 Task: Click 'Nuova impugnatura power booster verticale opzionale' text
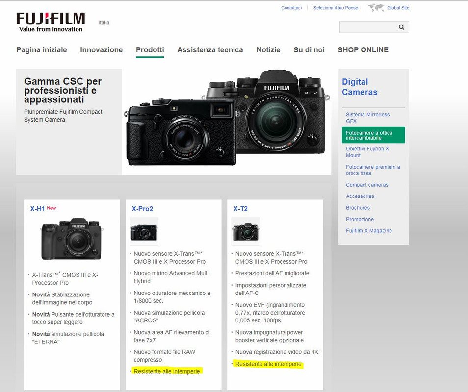pyautogui.click(x=269, y=336)
